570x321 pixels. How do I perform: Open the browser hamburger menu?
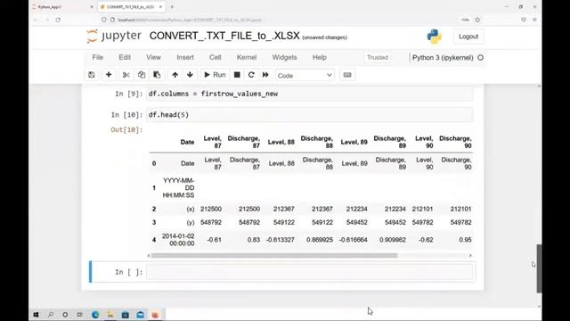[534, 20]
